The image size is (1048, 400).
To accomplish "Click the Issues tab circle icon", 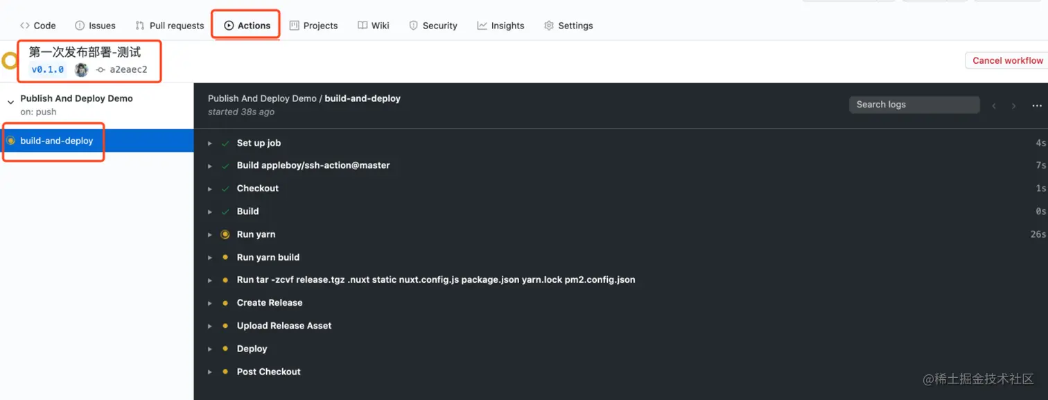I will [80, 26].
